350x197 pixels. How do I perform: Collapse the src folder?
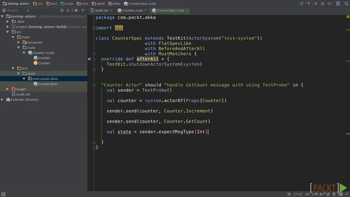pyautogui.click(x=8, y=32)
